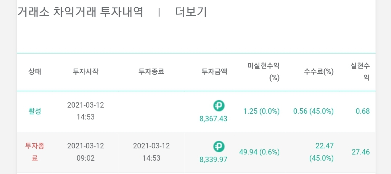The height and width of the screenshot is (174, 391).
Task: Click the 활성 status label
Action: pos(35,111)
